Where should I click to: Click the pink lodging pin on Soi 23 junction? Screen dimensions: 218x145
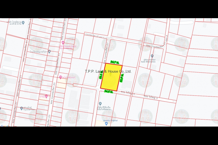pos(60,77)
